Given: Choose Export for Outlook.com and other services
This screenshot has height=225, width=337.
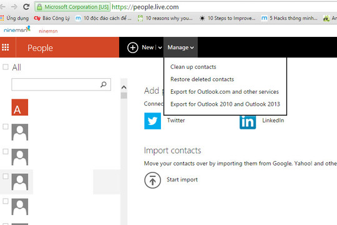Looking at the screenshot, I should pos(225,92).
